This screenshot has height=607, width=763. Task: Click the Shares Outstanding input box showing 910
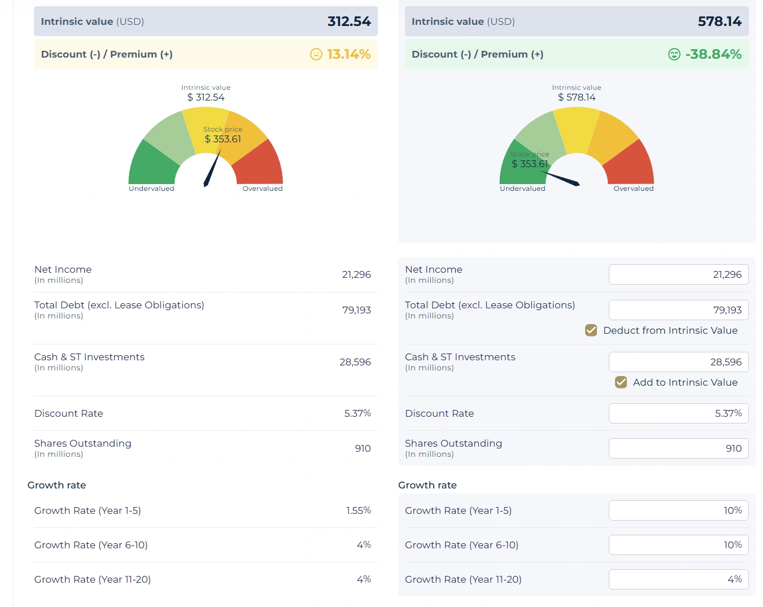point(678,448)
